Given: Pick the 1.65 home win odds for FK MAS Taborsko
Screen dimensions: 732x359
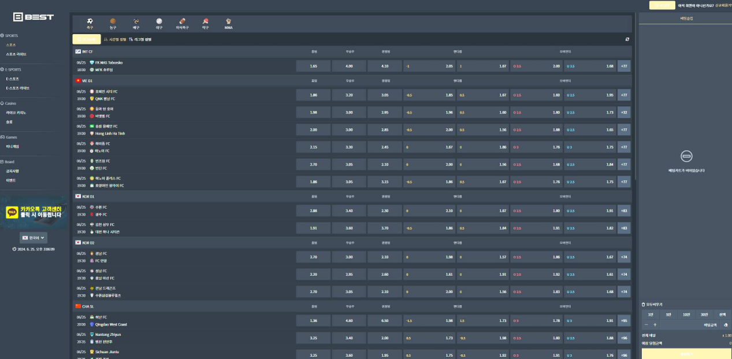Looking at the screenshot, I should point(313,66).
